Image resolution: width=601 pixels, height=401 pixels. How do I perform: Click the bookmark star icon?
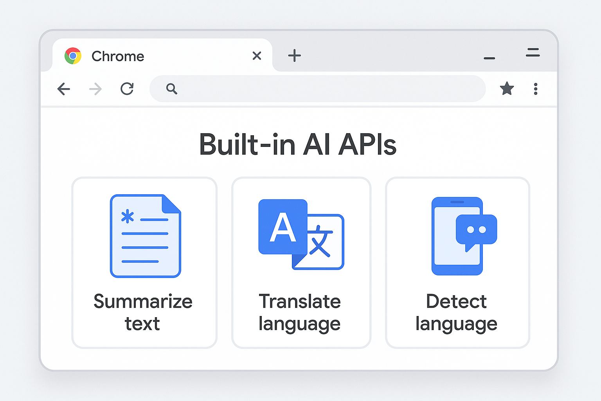click(x=507, y=89)
